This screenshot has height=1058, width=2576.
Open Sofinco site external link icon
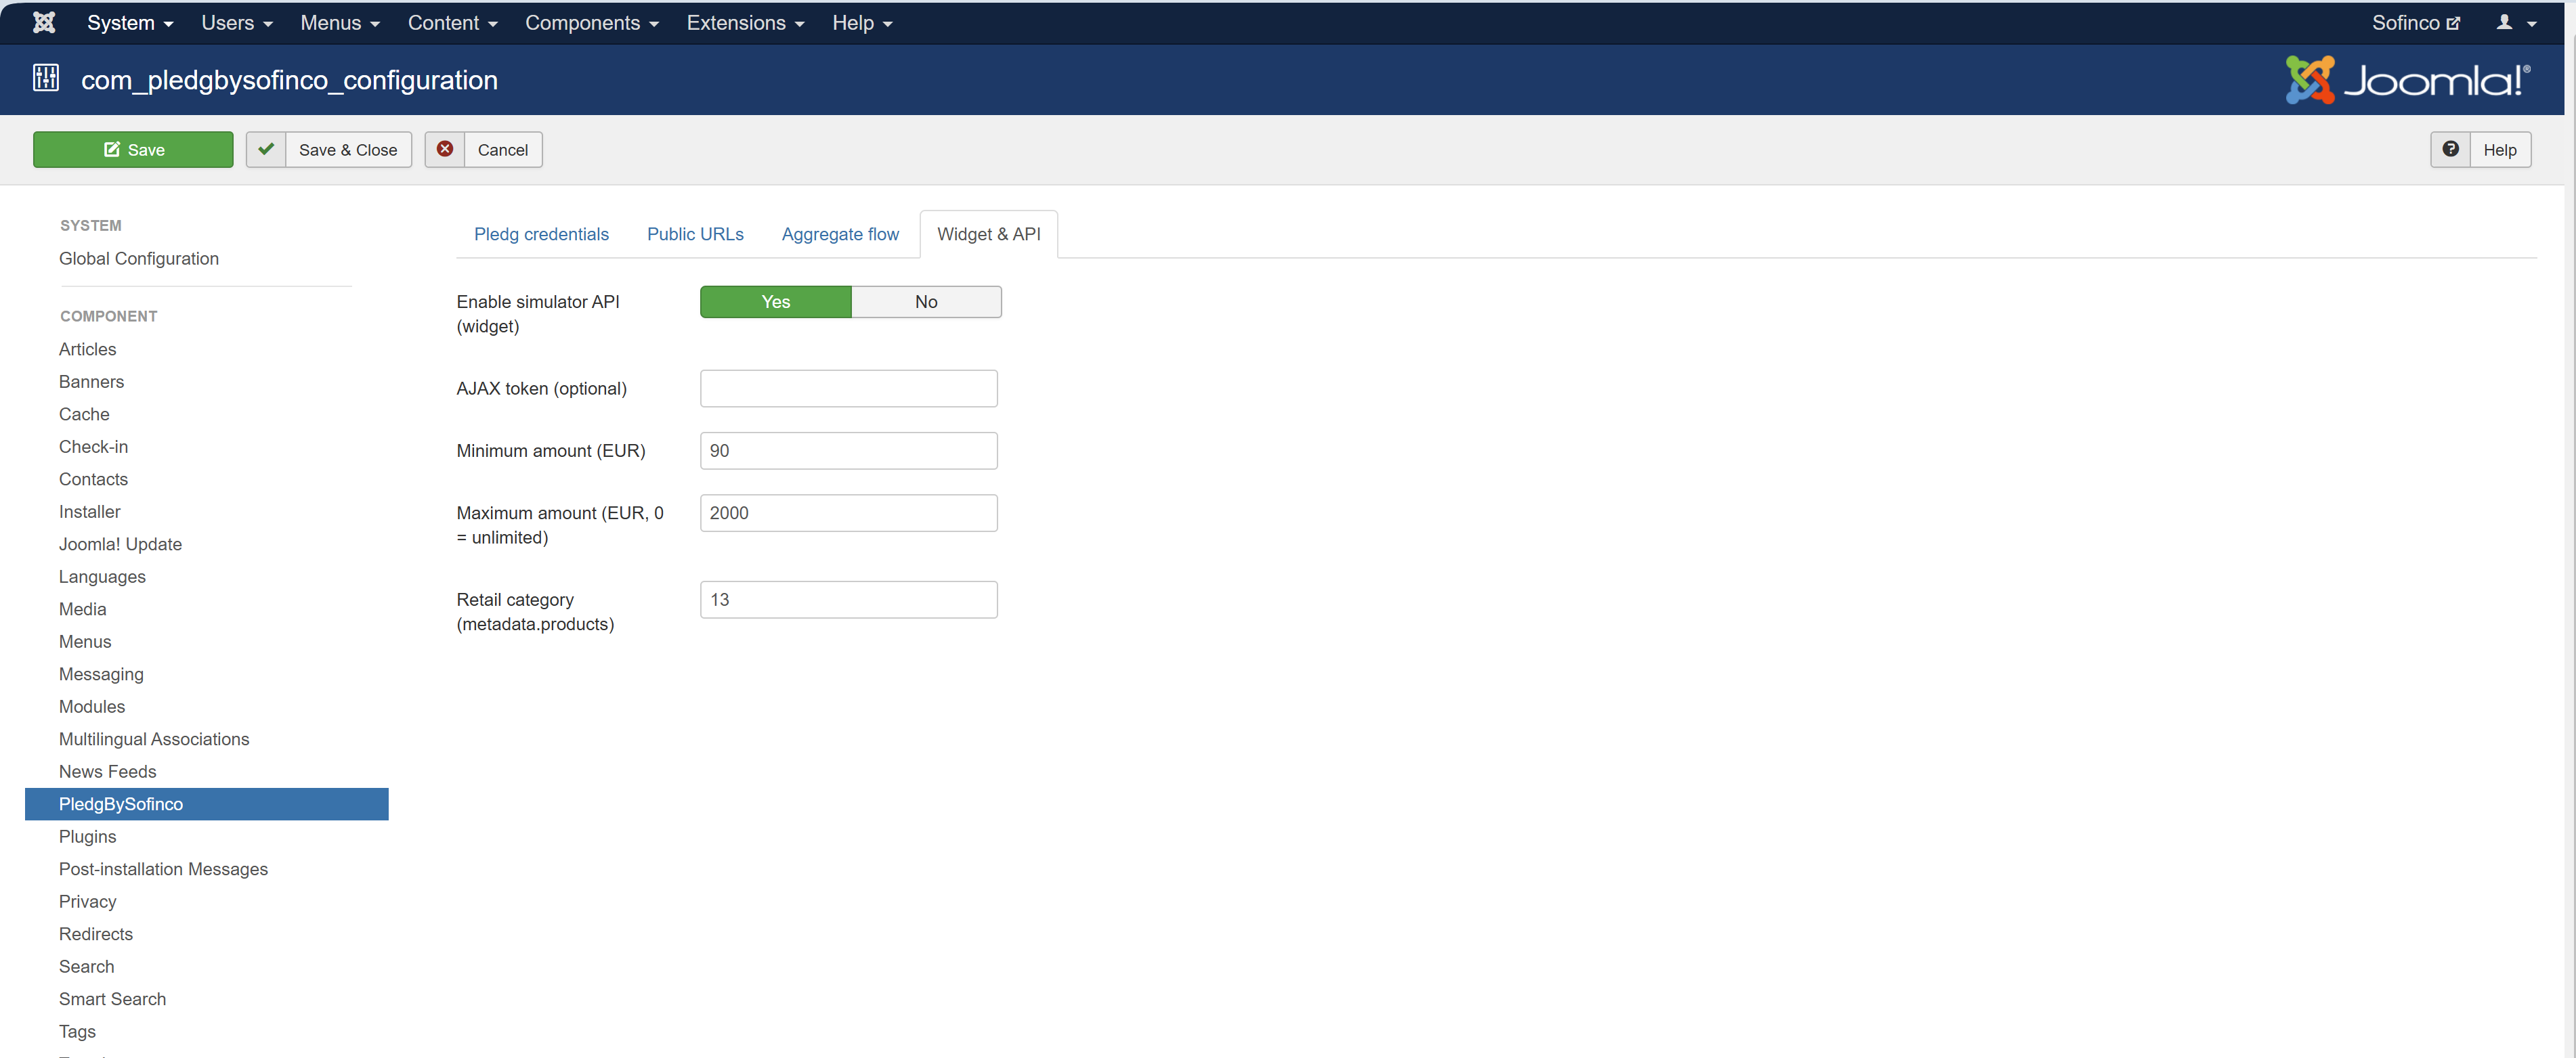click(x=2453, y=23)
